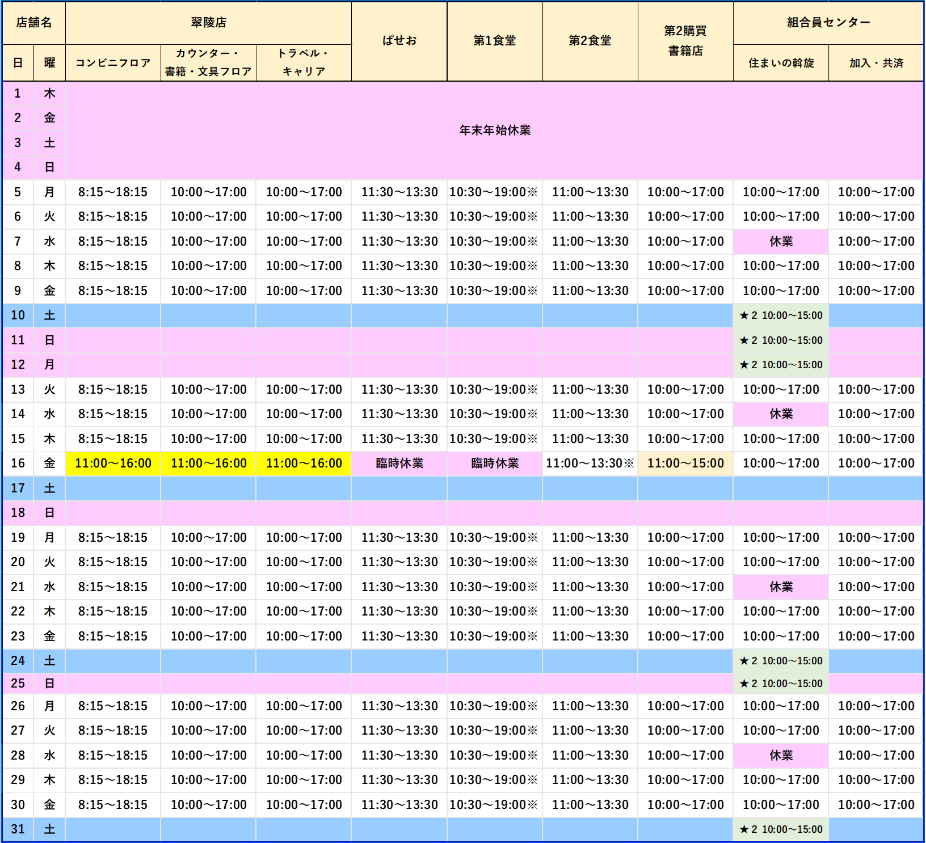Viewport: 926px width, 843px height.
Task: Click ぱせお 臨時休業 cell on the 16th
Action: pyautogui.click(x=399, y=463)
